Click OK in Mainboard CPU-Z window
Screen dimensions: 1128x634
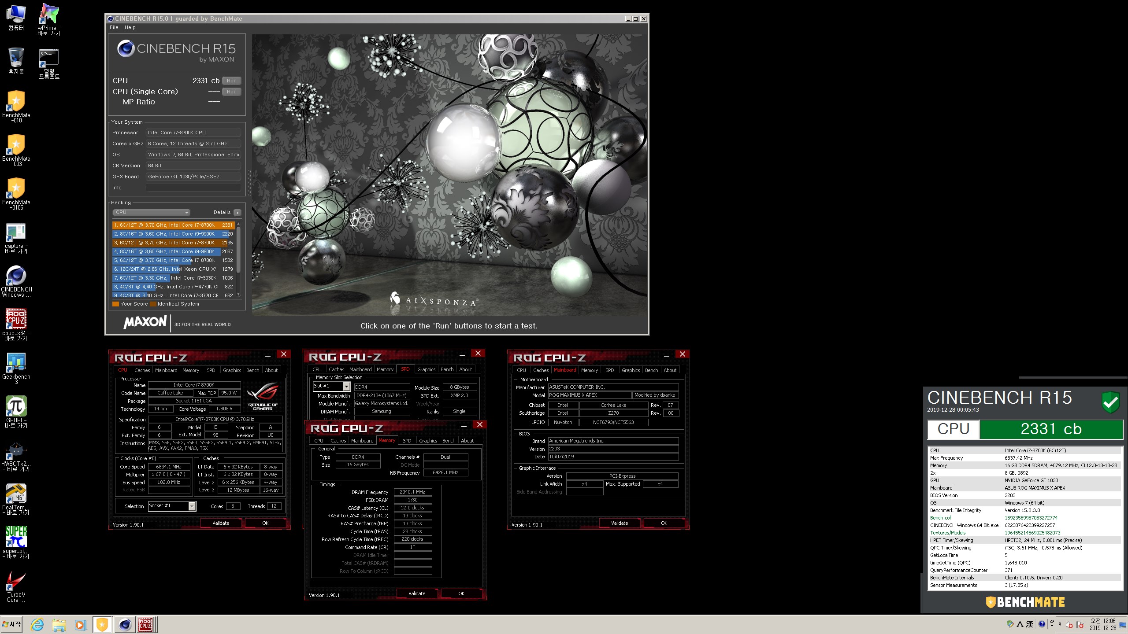664,523
